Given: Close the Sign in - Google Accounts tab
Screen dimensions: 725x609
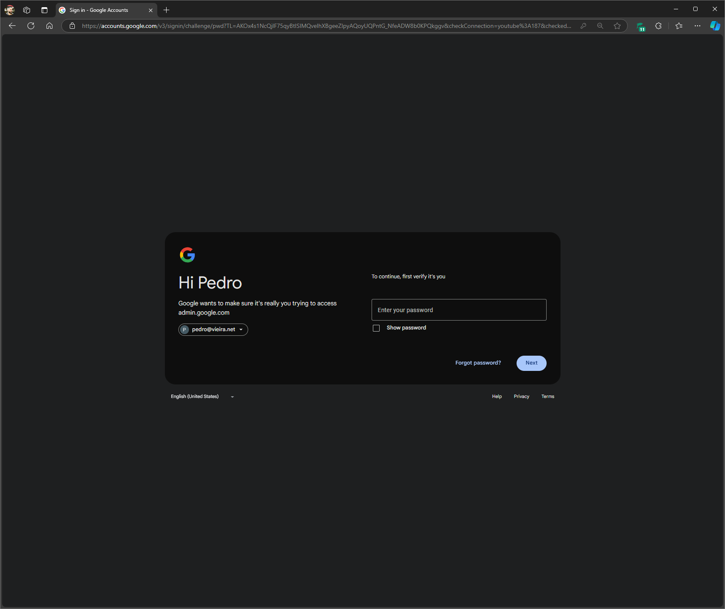Looking at the screenshot, I should [150, 10].
